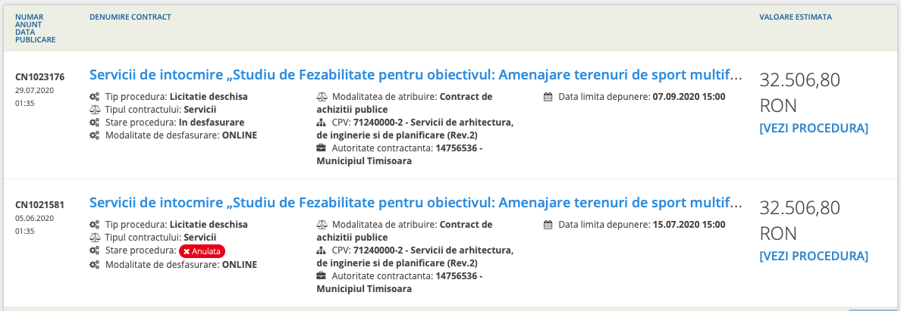Screen dimensions: 901x311
Task: Sort by Numar Anunt Data Publicare header
Action: [36, 28]
